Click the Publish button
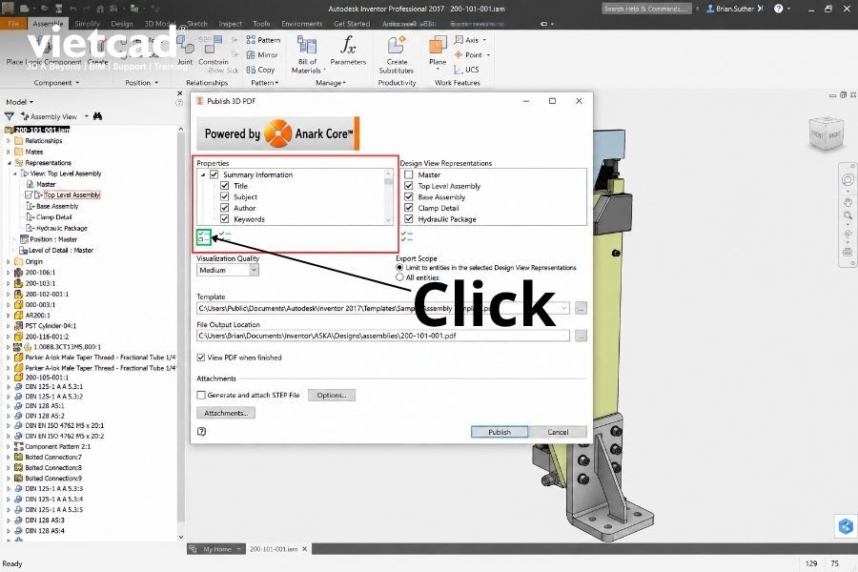858x572 pixels. [x=499, y=432]
